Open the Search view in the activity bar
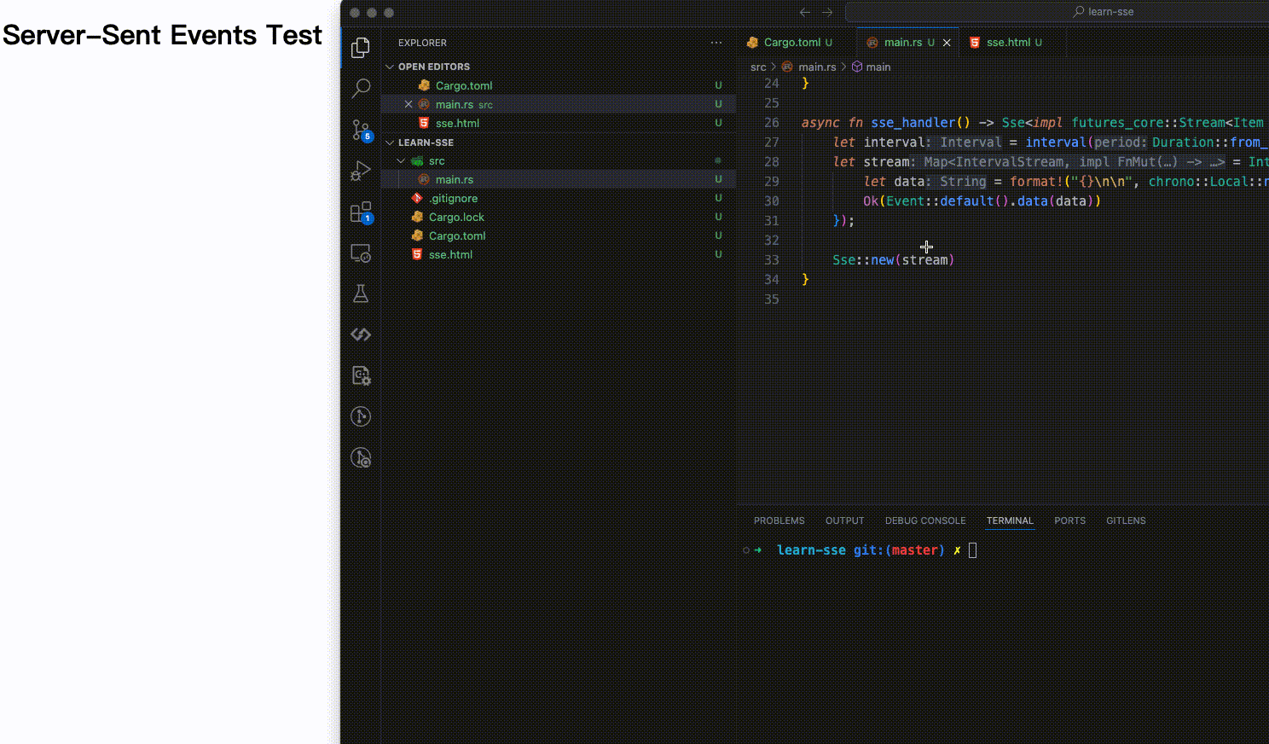The width and height of the screenshot is (1269, 744). tap(361, 88)
